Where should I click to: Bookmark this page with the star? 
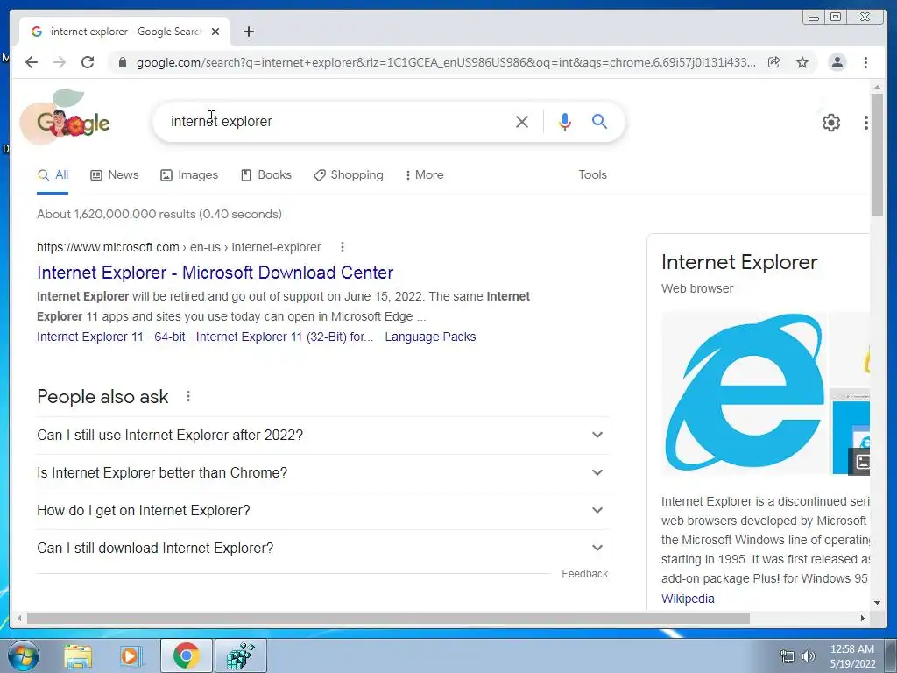802,62
